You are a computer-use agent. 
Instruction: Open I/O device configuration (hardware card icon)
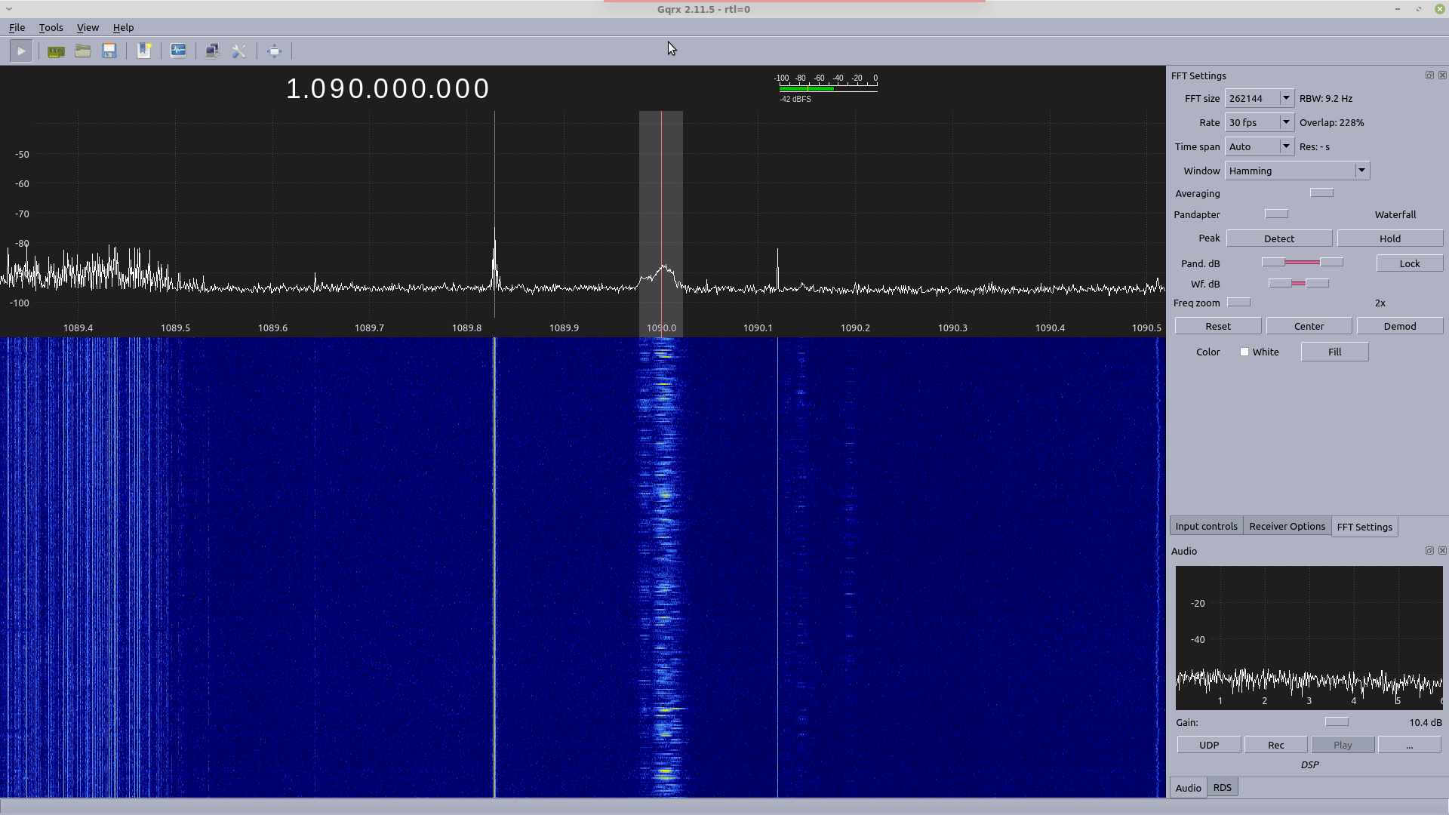point(56,51)
